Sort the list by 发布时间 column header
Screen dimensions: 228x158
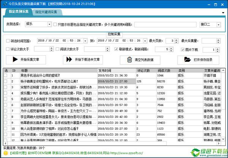click(117, 70)
